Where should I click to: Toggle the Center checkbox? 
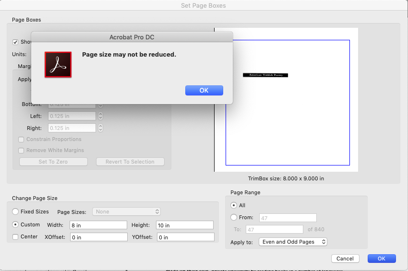pos(15,236)
